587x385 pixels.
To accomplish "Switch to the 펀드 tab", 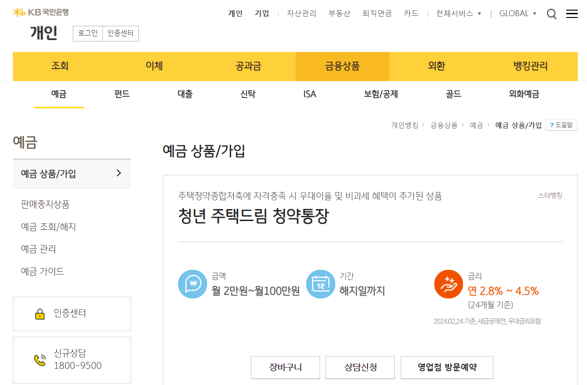I will point(121,94).
